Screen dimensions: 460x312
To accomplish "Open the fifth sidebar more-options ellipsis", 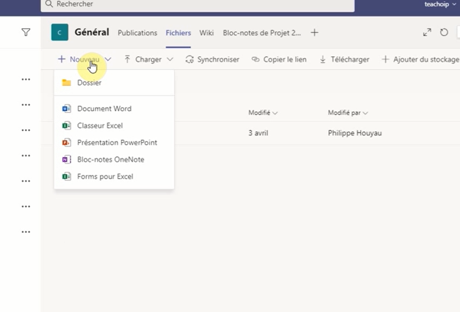I will 26,181.
